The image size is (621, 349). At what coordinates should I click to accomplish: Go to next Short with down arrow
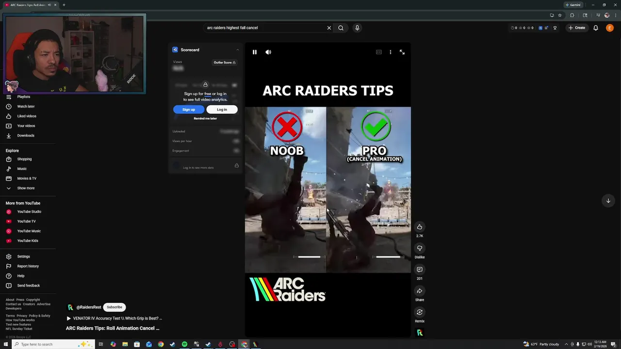tap(608, 201)
